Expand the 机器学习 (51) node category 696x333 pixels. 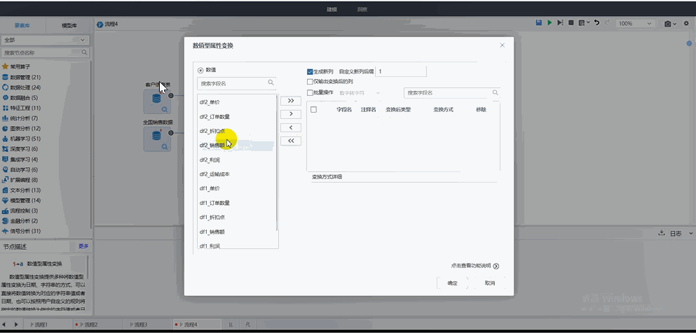coord(25,139)
